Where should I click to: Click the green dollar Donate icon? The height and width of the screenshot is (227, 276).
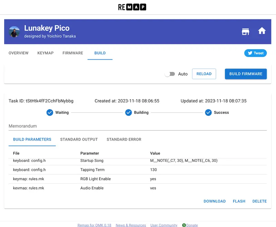point(184,225)
